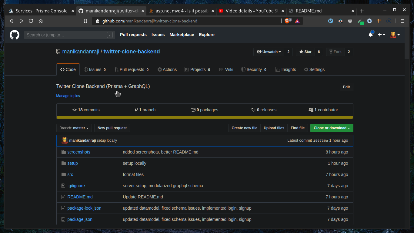Screen dimensions: 414x233
Task: Click the blue round first extension icon
Action: click(x=331, y=21)
